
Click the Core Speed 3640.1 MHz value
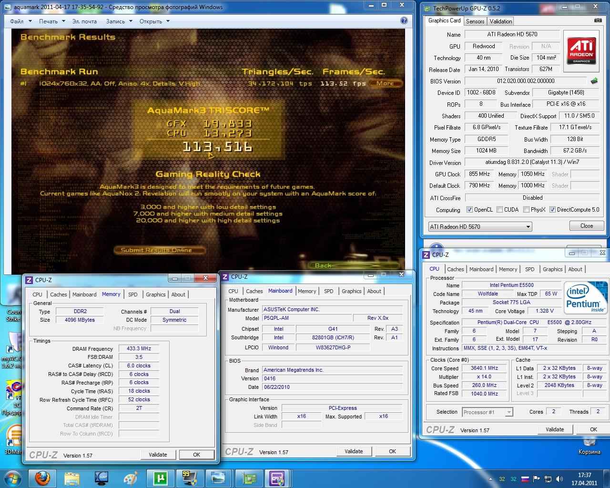coord(484,368)
